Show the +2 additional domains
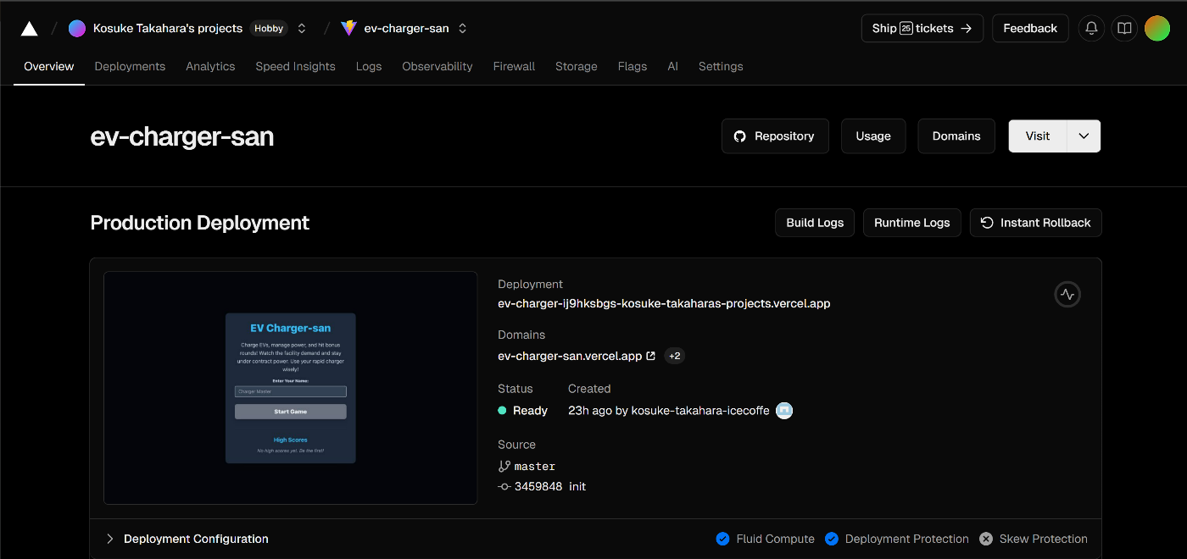The height and width of the screenshot is (559, 1187). click(x=675, y=356)
